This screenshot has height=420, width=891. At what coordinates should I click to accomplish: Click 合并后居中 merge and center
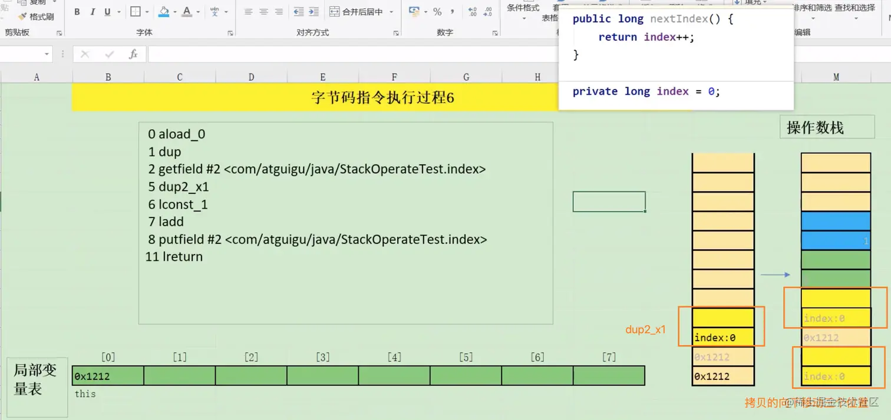356,12
